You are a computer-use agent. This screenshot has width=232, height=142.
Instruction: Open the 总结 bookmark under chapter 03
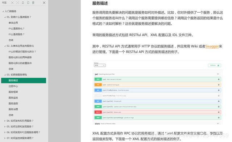[11, 115]
